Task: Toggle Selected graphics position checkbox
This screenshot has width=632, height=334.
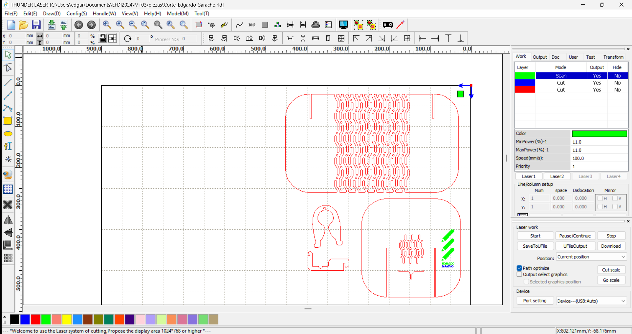Action: [526, 282]
